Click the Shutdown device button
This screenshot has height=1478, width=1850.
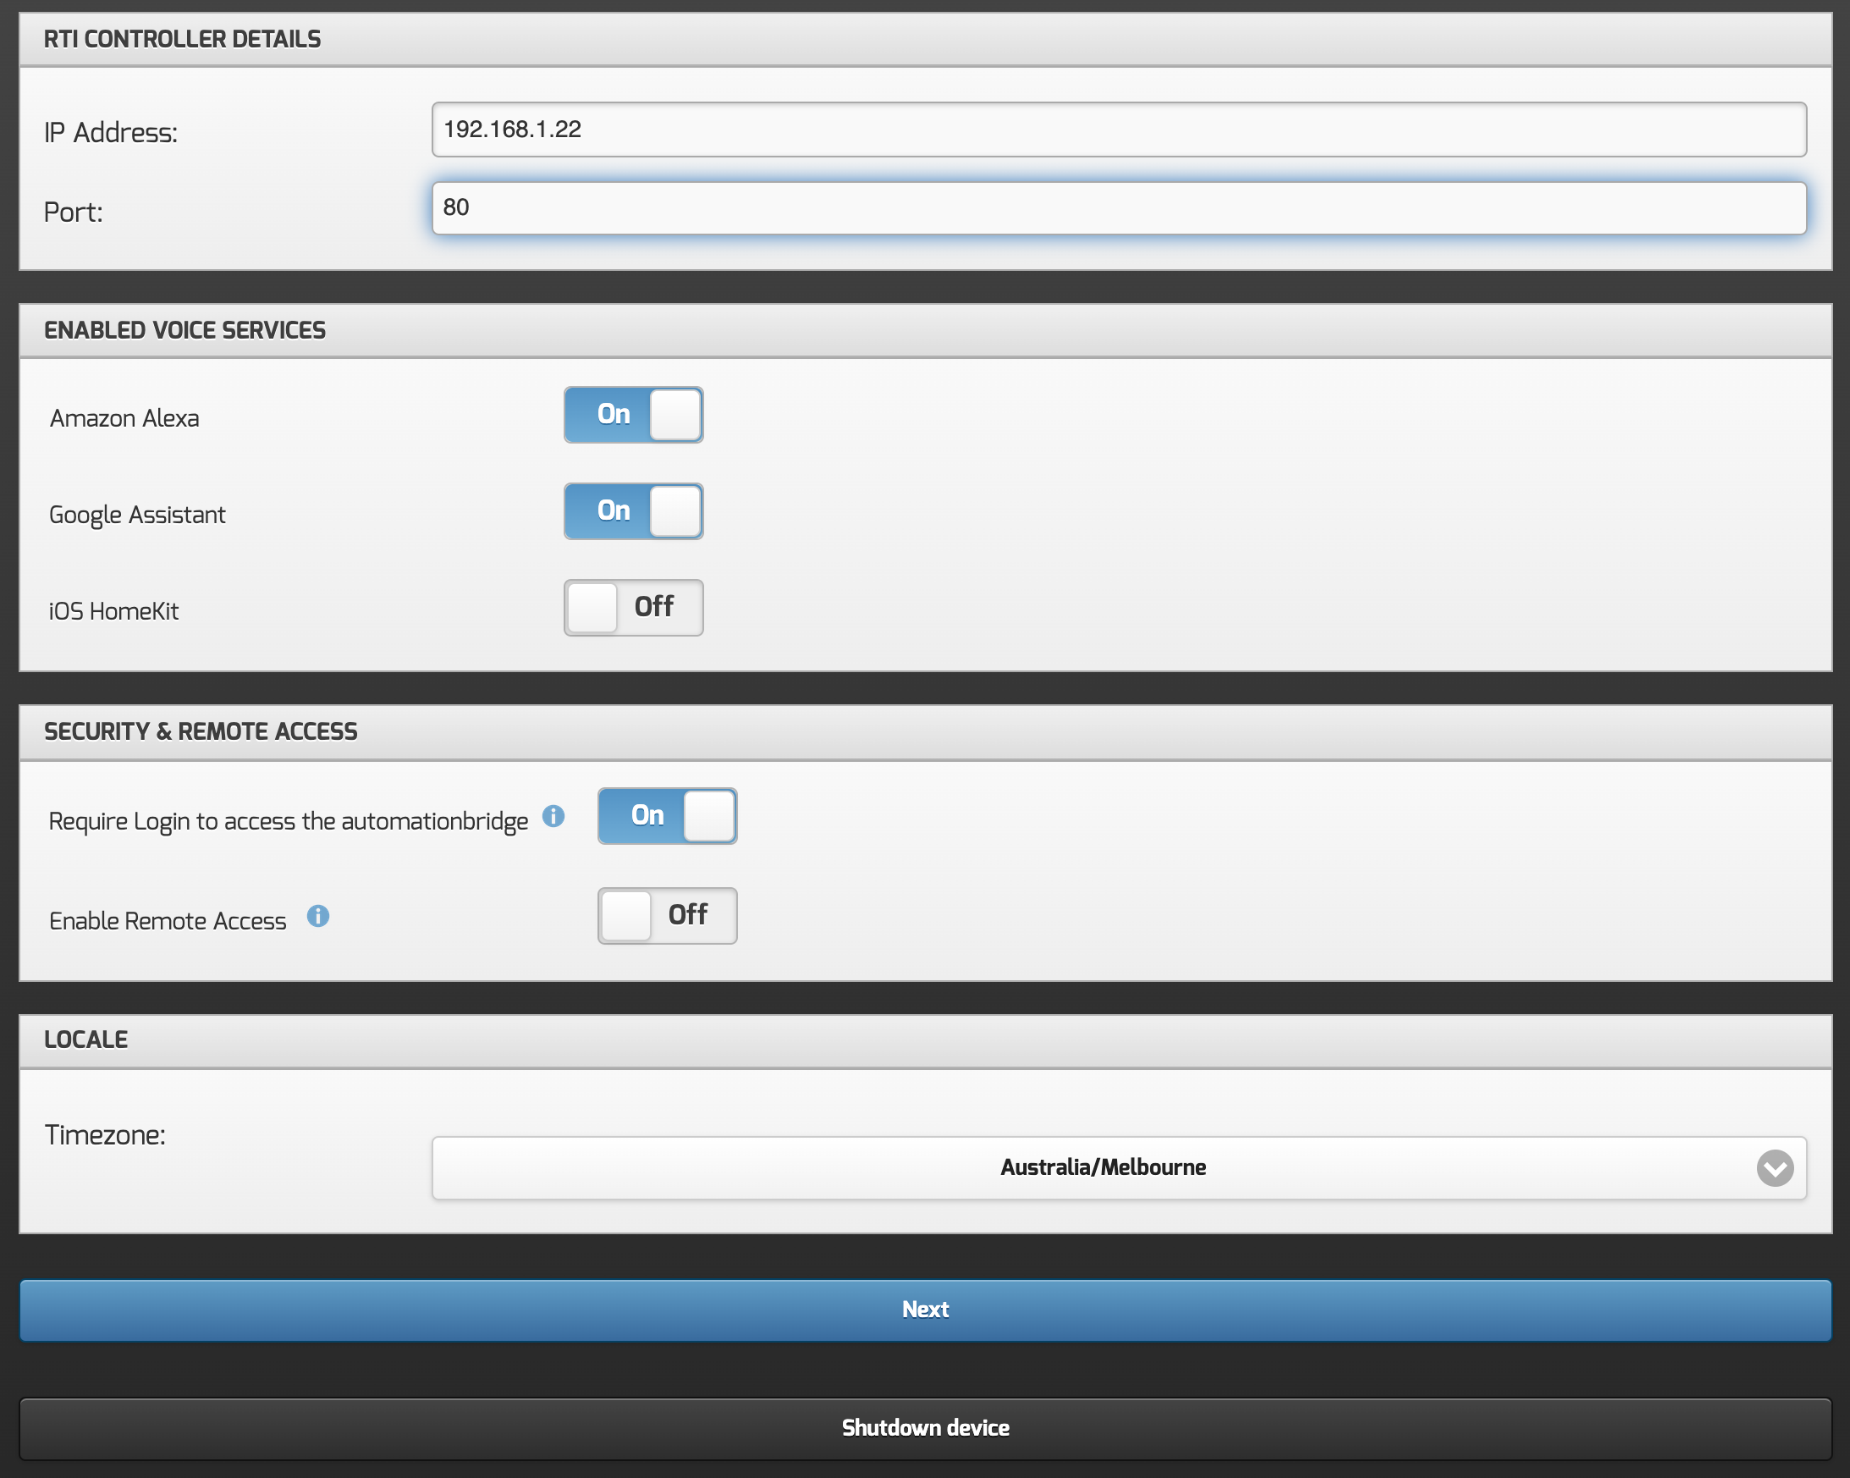tap(925, 1428)
